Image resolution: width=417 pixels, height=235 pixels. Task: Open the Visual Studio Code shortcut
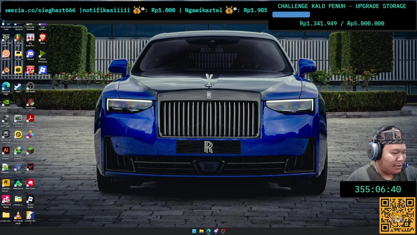[6, 27]
